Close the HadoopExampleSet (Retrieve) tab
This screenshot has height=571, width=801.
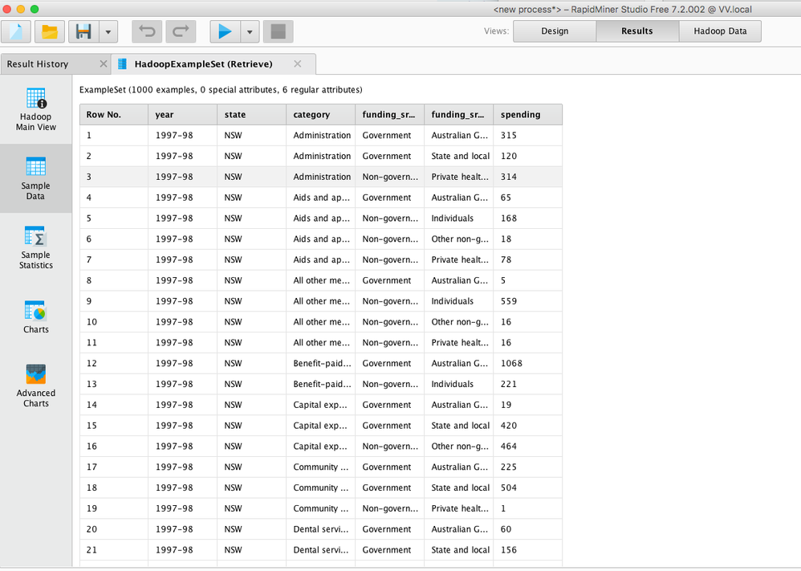(297, 64)
